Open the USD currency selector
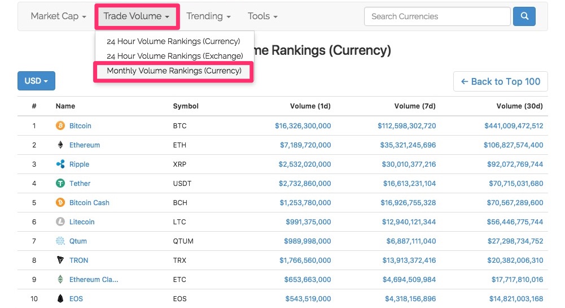This screenshot has width=565, height=308. (36, 81)
